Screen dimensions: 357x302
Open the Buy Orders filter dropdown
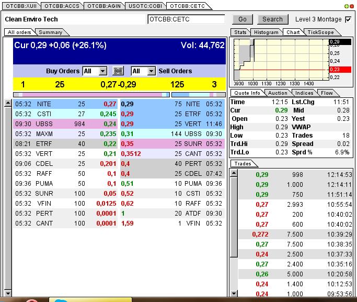(x=102, y=71)
